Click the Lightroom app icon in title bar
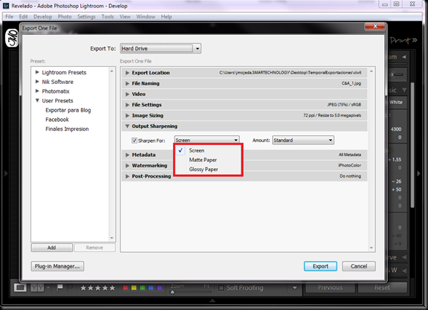Screen dimensions: 428x310 pos(6,6)
